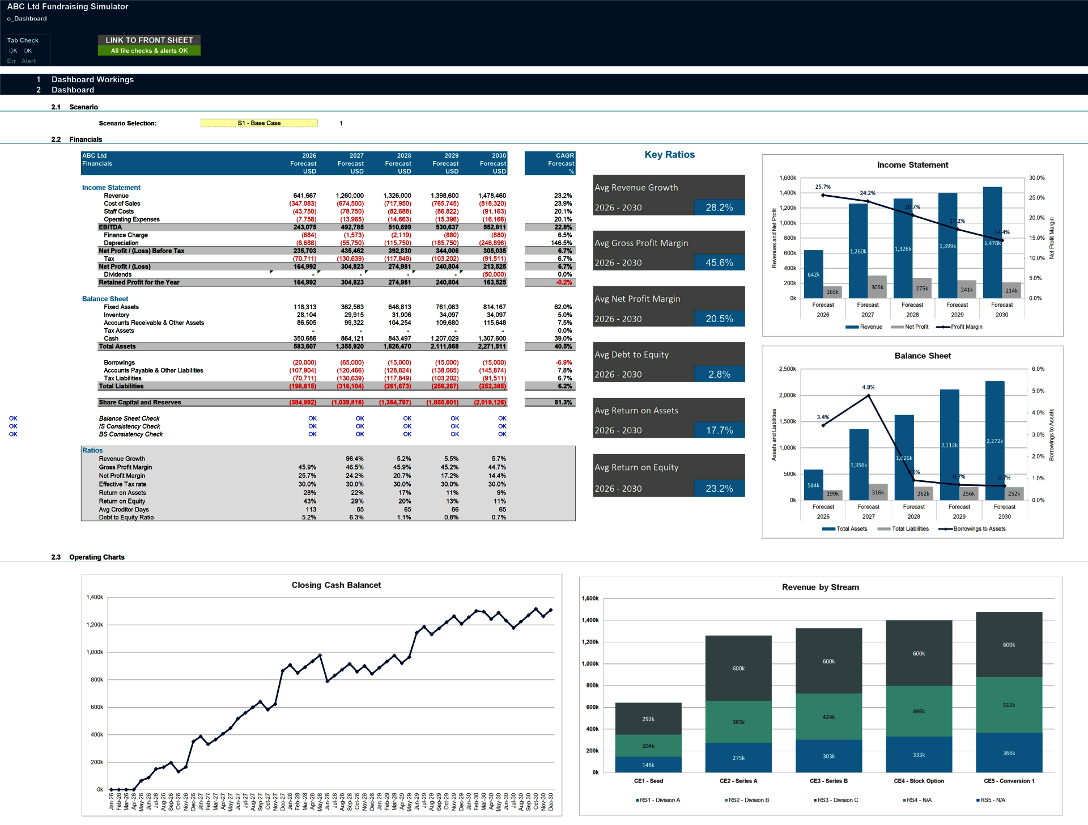The width and height of the screenshot is (1088, 825).
Task: Click the Ratios section label
Action: point(92,450)
